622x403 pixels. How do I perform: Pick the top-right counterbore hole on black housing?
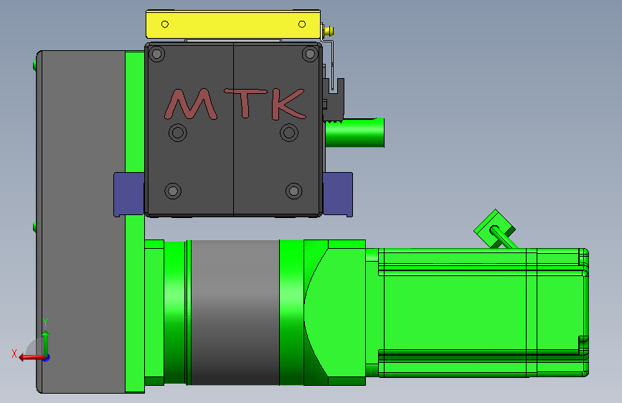click(310, 54)
